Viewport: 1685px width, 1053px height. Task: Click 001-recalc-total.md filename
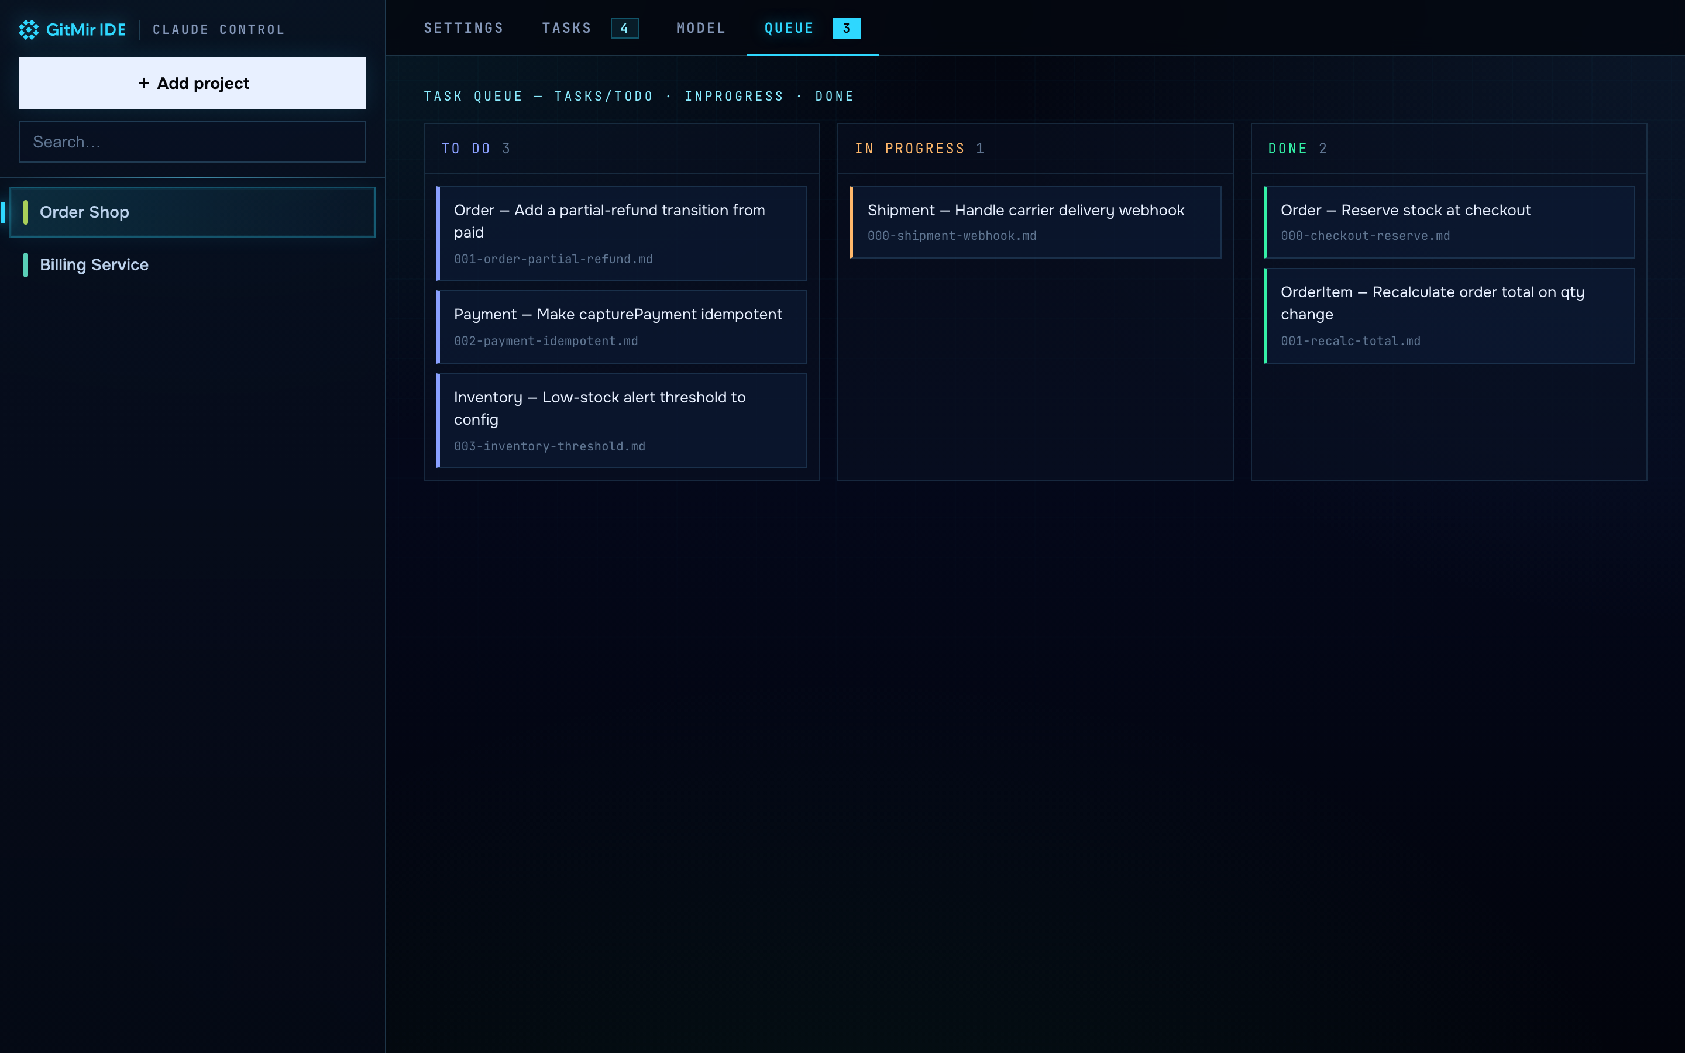click(1350, 341)
